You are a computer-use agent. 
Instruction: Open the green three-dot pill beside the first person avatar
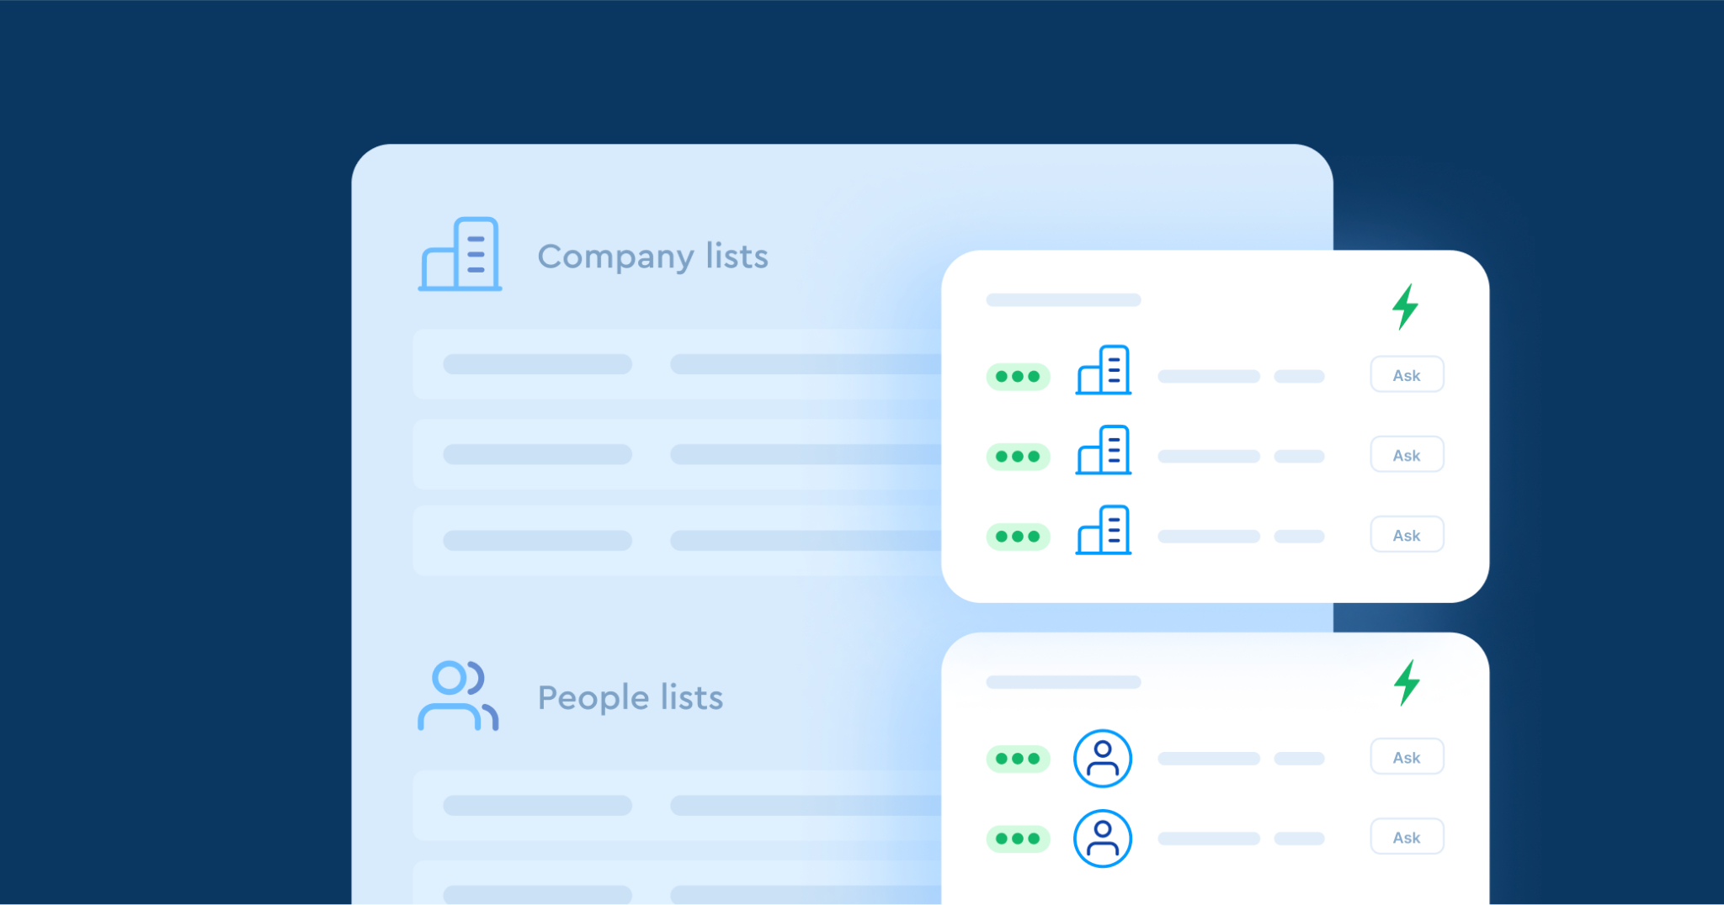point(1017,758)
